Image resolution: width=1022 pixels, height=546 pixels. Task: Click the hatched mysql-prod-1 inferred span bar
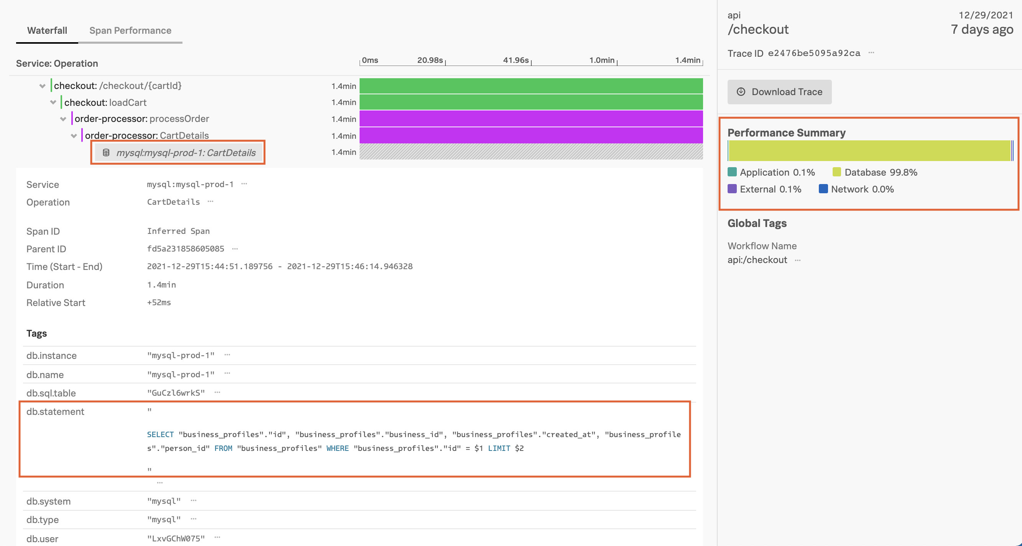coord(531,151)
